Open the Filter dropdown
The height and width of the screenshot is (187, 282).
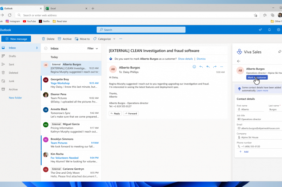point(93,48)
